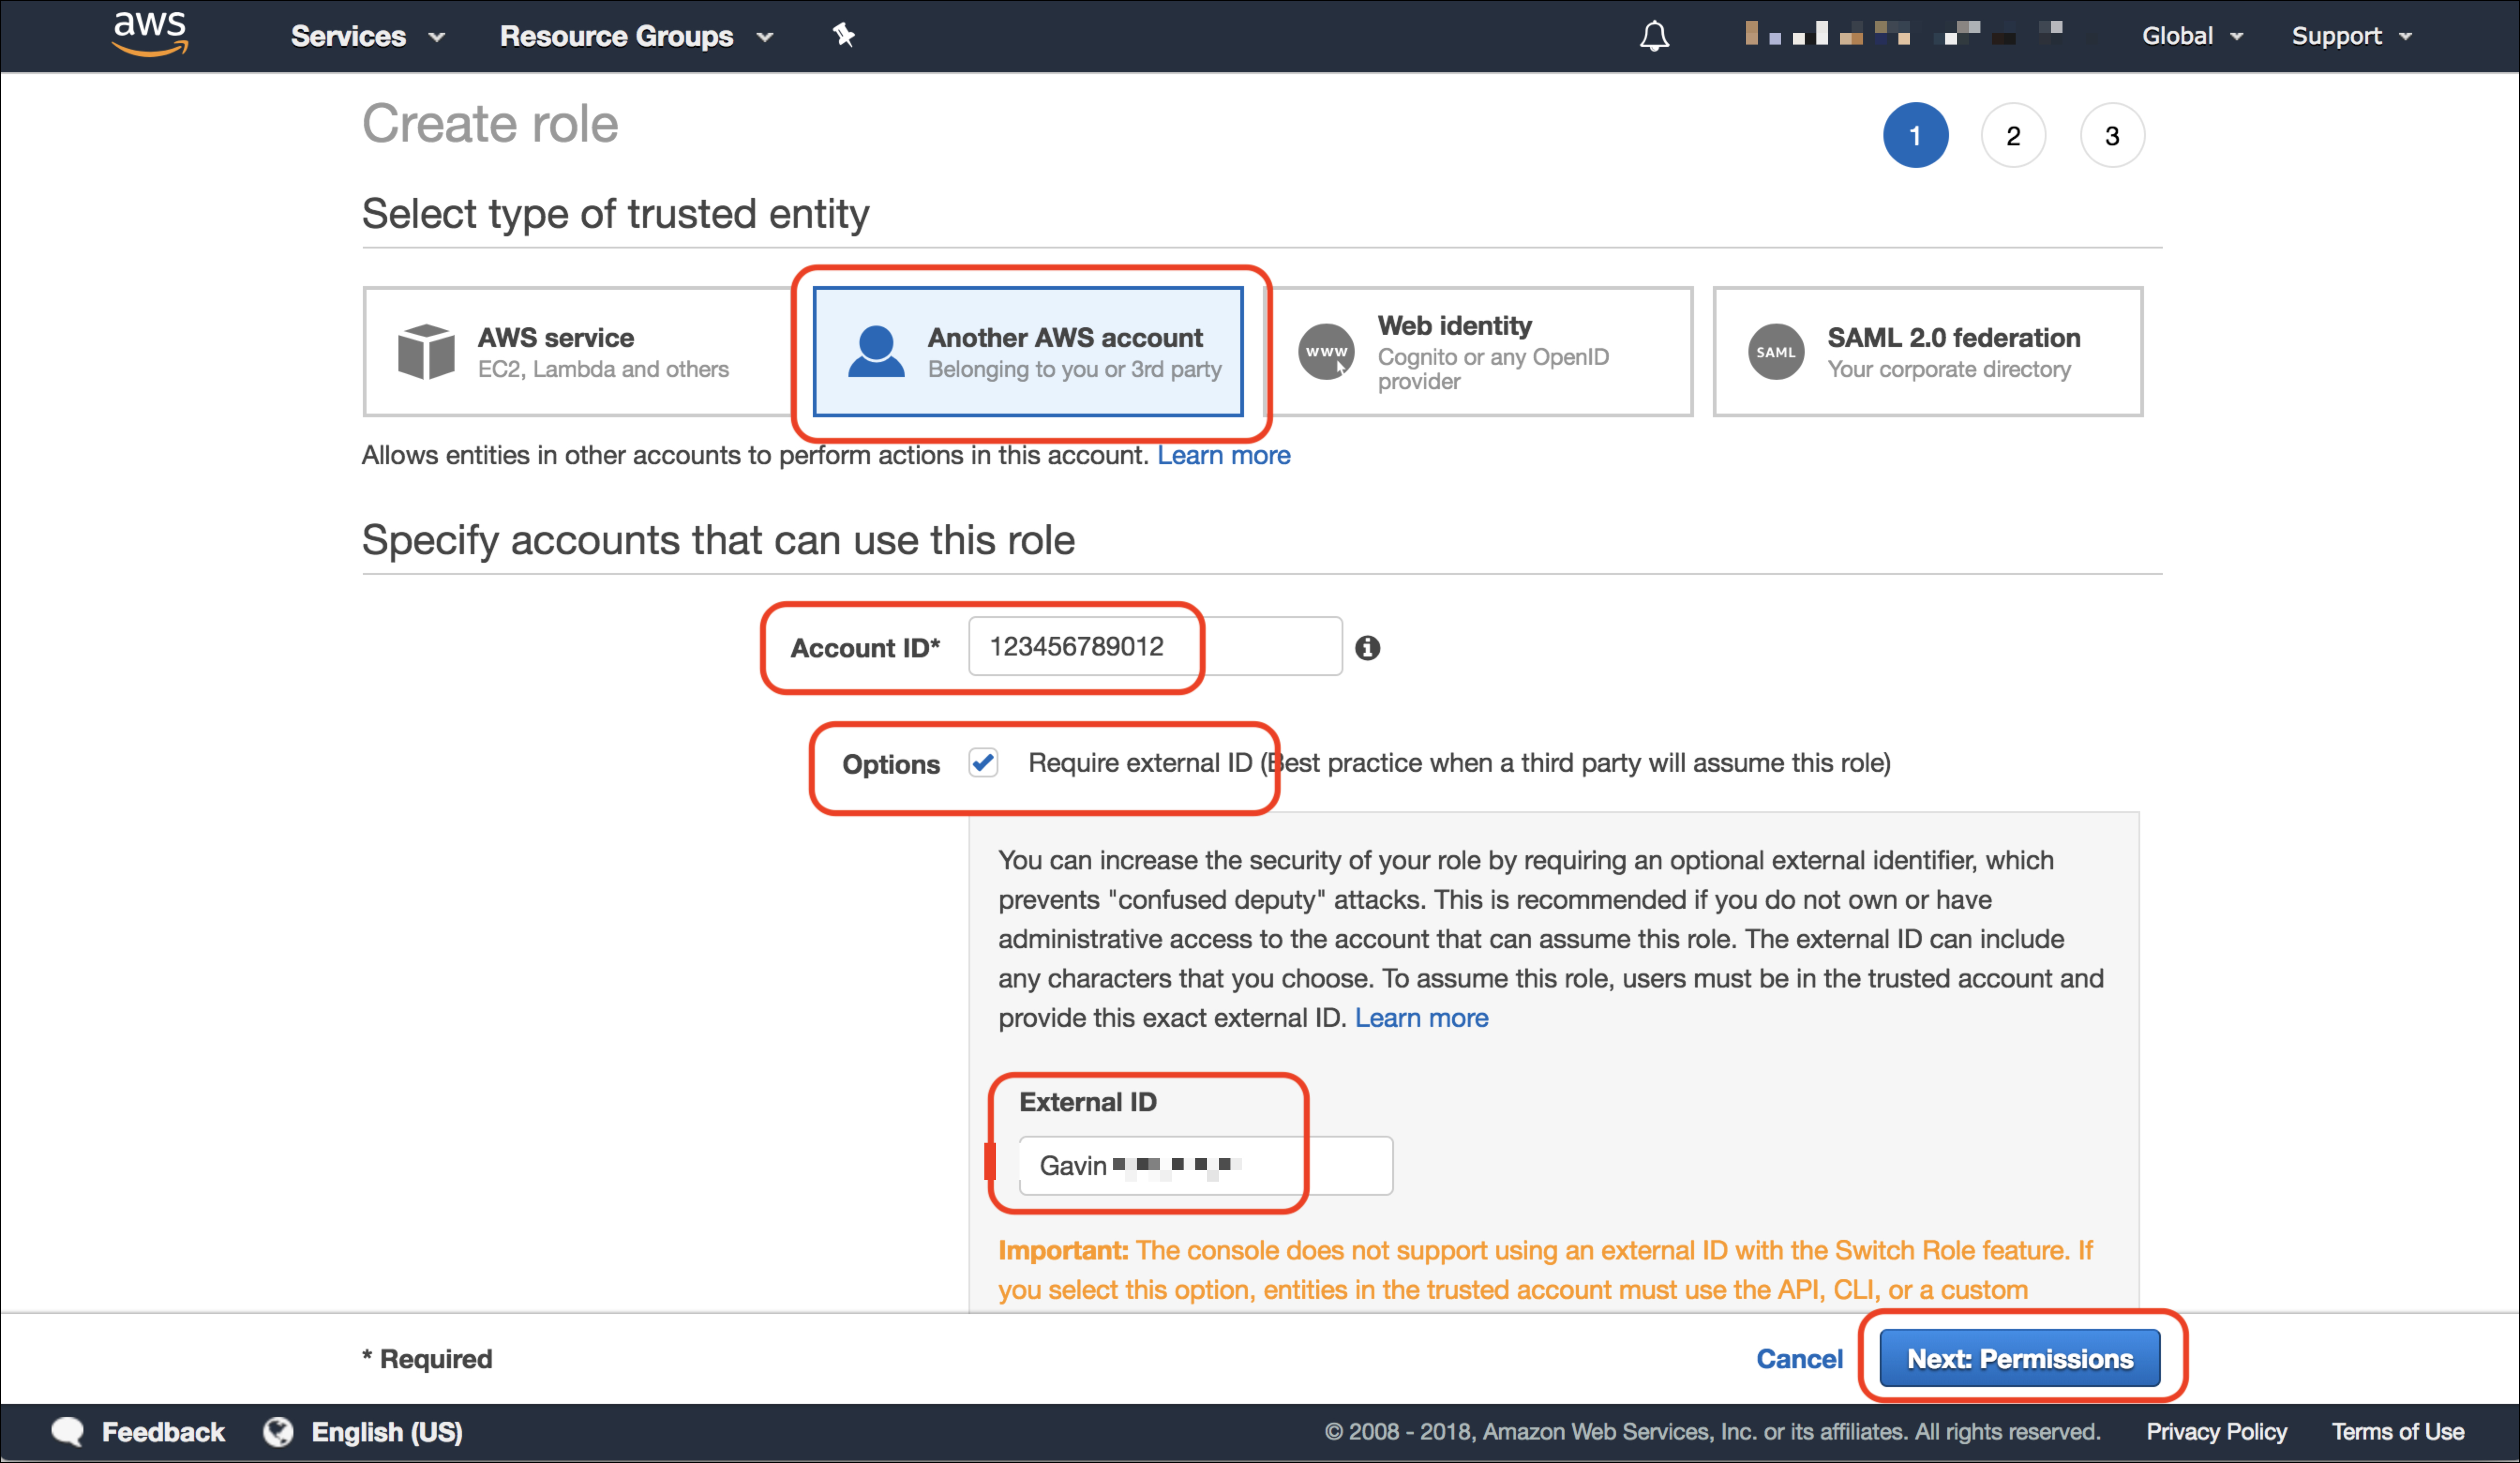Click the SAML circle icon
Image resolution: width=2520 pixels, height=1463 pixels.
pyautogui.click(x=1776, y=351)
